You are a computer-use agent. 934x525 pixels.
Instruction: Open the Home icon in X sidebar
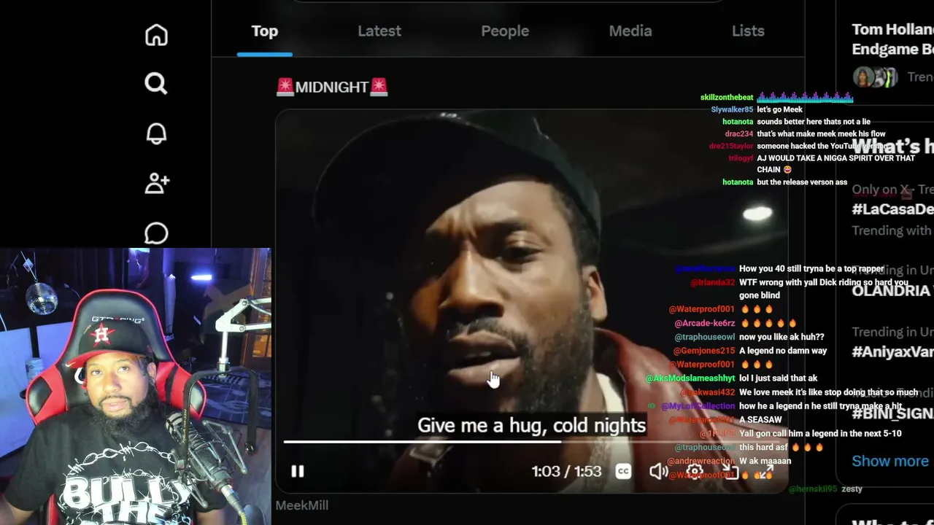pos(156,35)
